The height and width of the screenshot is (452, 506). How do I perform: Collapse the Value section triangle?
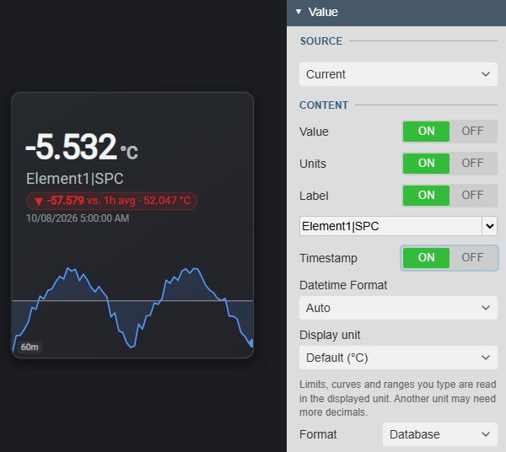[x=299, y=12]
